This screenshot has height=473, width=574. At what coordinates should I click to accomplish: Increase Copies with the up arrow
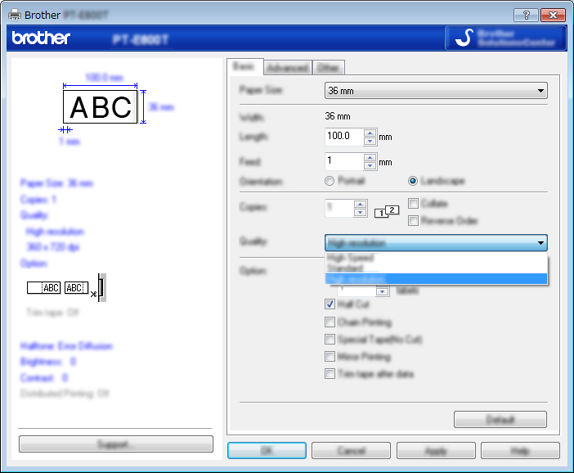(361, 204)
